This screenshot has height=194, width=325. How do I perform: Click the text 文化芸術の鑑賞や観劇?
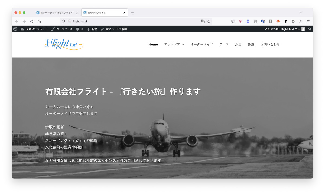(x=64, y=147)
